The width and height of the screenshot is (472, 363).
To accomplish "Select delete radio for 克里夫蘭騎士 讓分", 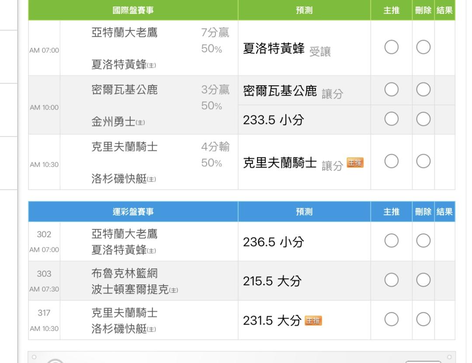I will (x=423, y=162).
